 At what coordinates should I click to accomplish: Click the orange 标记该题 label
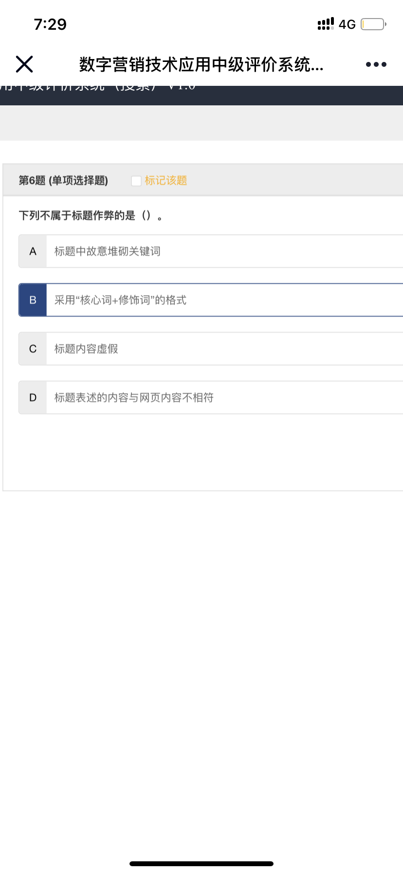point(166,180)
